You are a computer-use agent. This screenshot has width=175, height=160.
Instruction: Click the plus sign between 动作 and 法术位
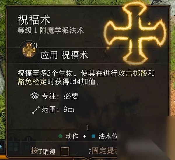(85, 136)
